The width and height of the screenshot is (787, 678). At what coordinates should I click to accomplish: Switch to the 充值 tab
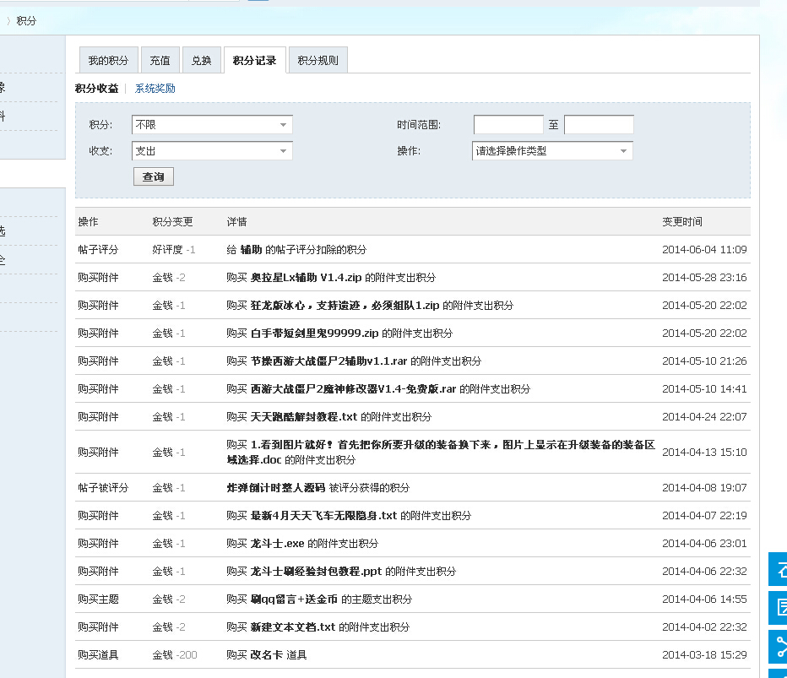tap(160, 60)
